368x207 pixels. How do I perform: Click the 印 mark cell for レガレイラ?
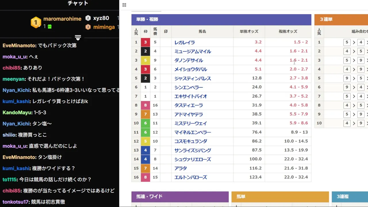point(166,42)
